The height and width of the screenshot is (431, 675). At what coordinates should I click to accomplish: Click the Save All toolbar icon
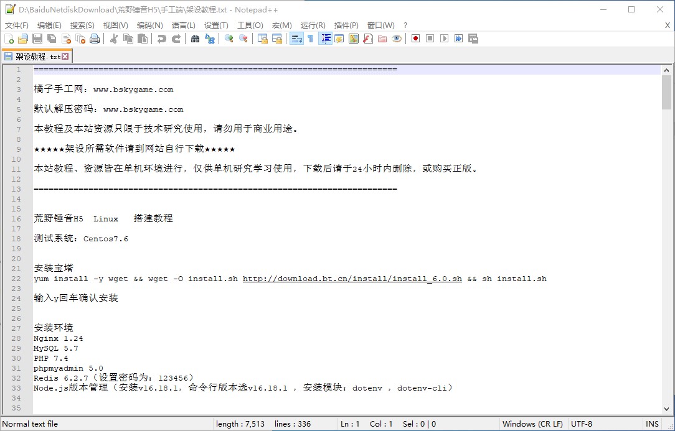click(x=52, y=39)
